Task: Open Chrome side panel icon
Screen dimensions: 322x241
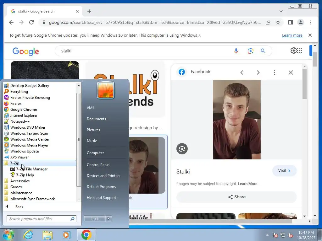Action: click(x=290, y=22)
